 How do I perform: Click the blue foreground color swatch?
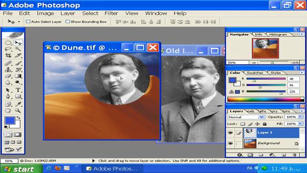pos(10,121)
